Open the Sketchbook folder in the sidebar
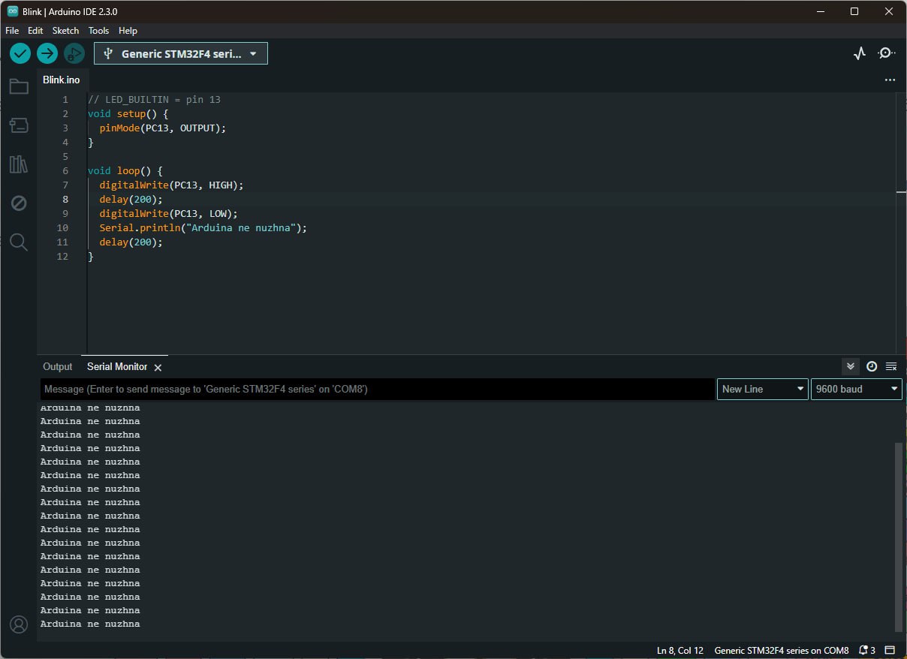The width and height of the screenshot is (907, 659). click(19, 86)
